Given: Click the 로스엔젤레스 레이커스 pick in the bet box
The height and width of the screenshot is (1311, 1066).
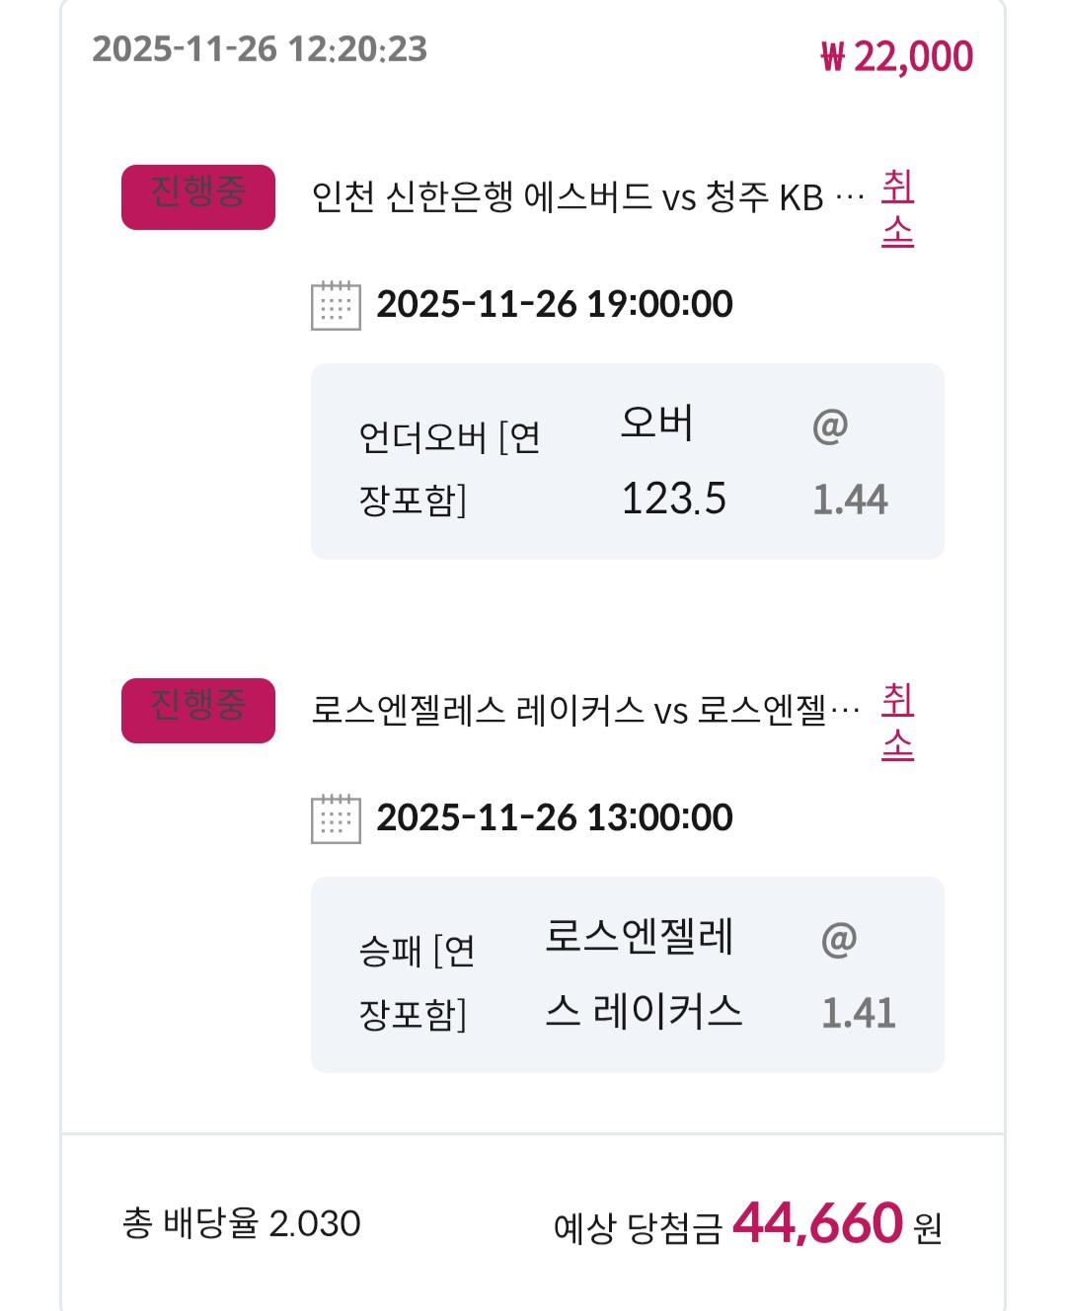Looking at the screenshot, I should [x=643, y=974].
